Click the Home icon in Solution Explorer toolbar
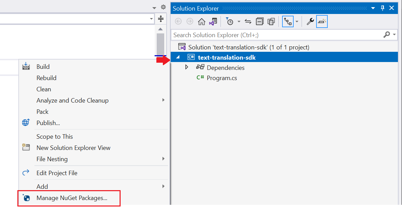Screen dimensions: 402x214 (x=202, y=21)
